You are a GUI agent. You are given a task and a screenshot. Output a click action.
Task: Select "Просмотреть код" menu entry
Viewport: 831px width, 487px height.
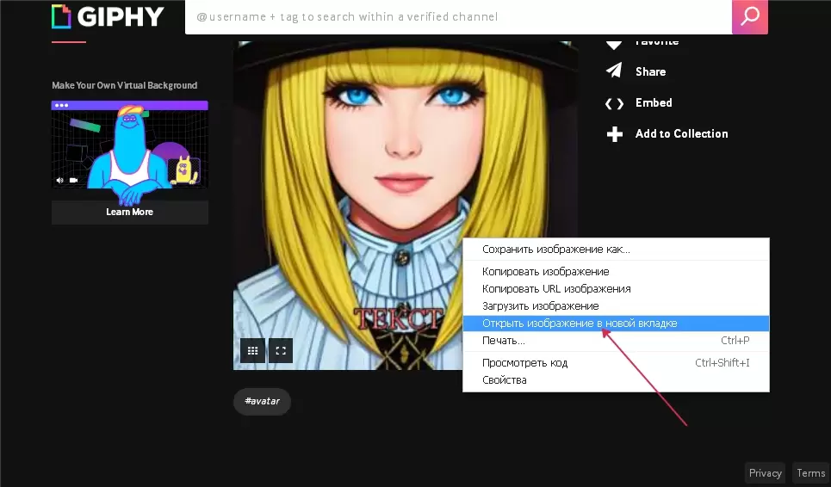(524, 363)
